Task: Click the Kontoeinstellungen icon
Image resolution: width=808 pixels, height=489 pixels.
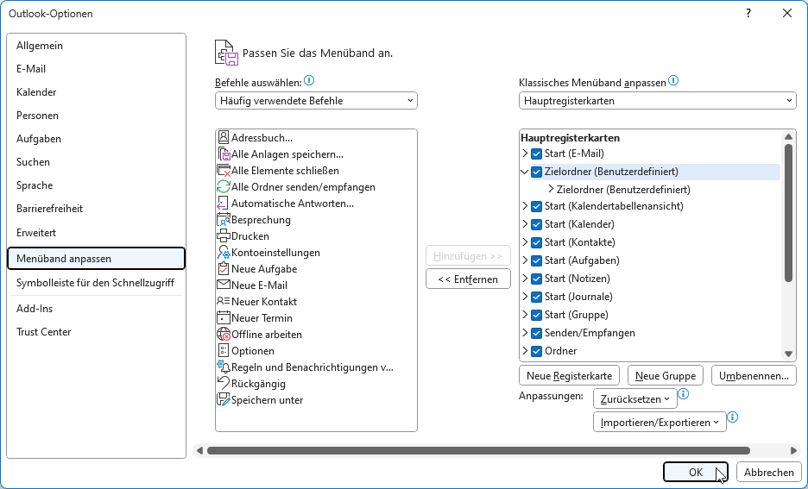Action: [x=224, y=252]
